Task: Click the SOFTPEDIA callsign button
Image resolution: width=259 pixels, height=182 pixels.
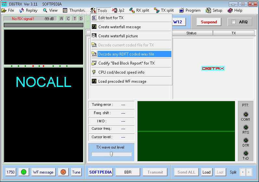Action: coord(100,172)
